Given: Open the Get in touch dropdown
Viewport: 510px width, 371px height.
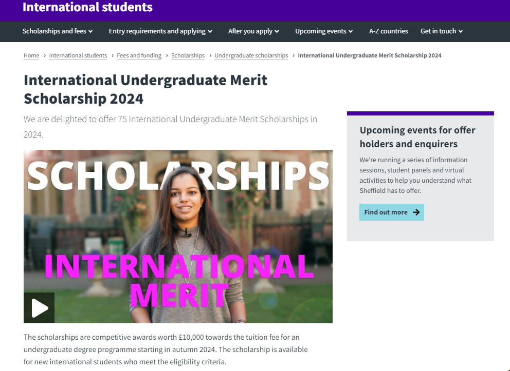Looking at the screenshot, I should click(x=442, y=31).
